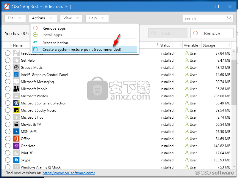Sort by the Status column header
The image size is (238, 178).
pos(170,45)
